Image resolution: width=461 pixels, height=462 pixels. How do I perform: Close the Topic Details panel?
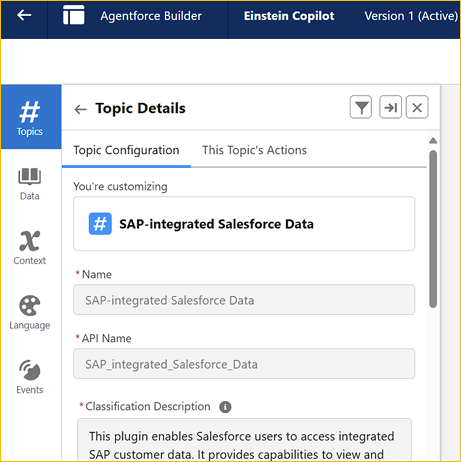coord(417,108)
